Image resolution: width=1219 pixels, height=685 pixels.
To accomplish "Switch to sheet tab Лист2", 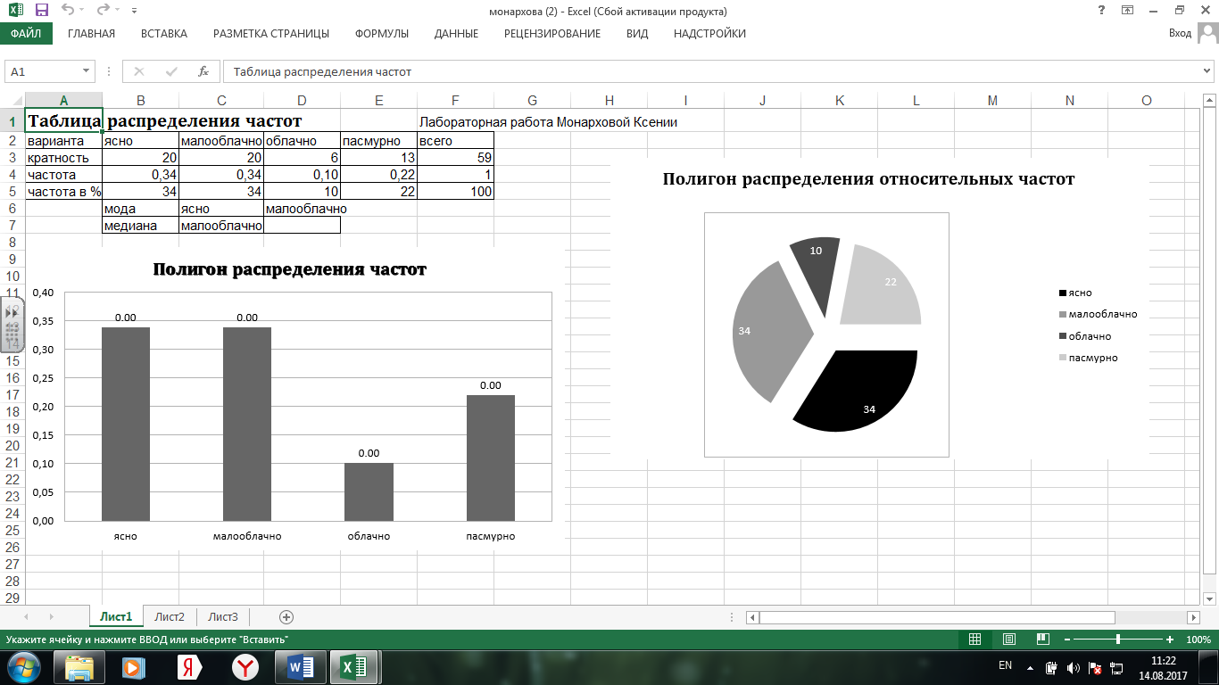I will click(170, 616).
